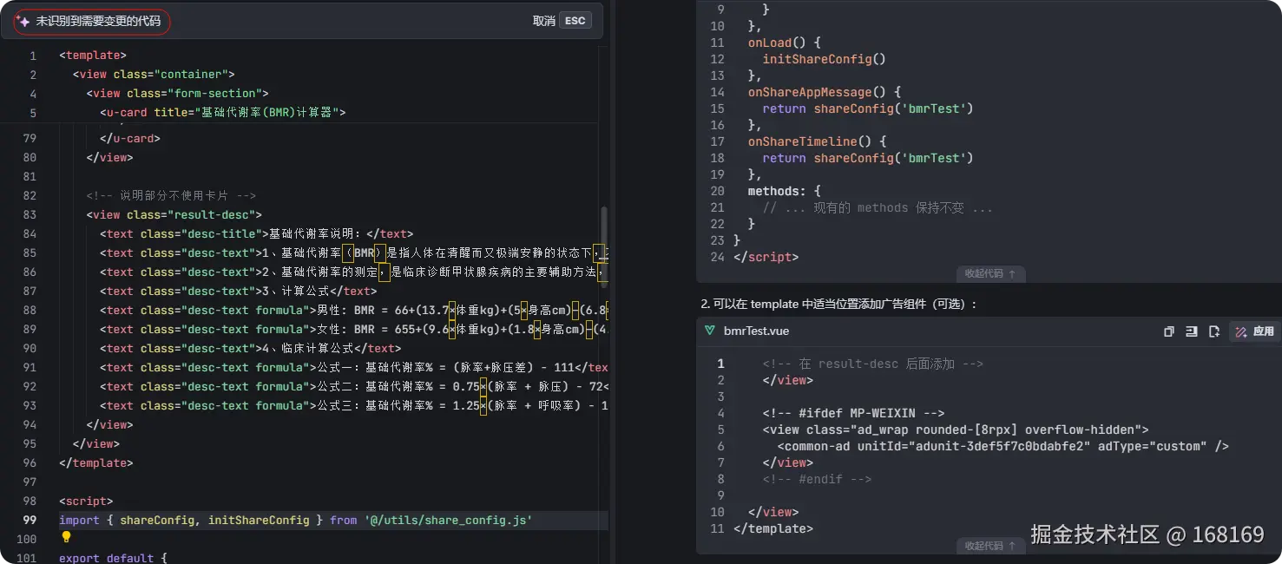This screenshot has height=564, width=1282.
Task: Click the 公式二 formula line
Action: coord(354,387)
